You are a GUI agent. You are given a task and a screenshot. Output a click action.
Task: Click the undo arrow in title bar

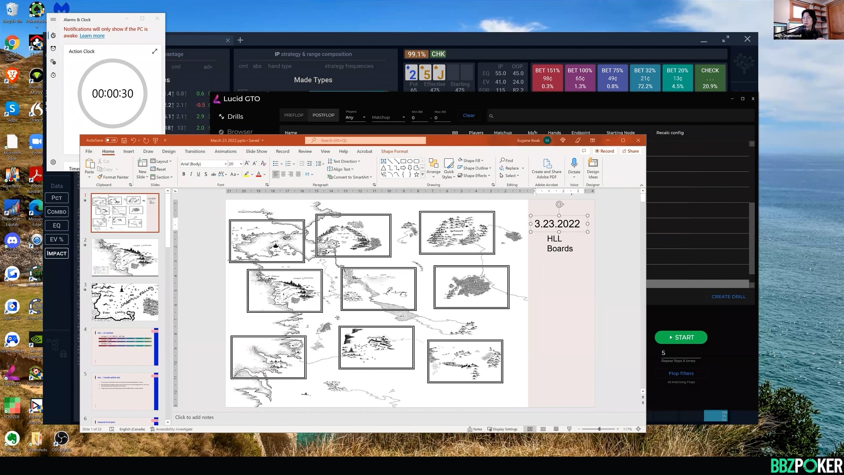click(133, 140)
